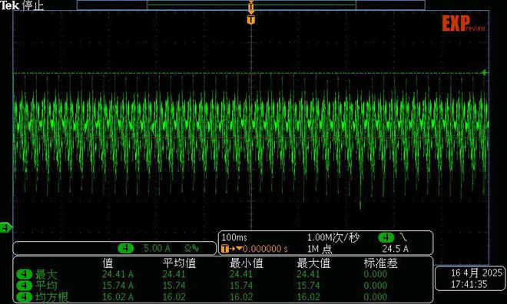Screen dimensions: 507x304
Task: Click the Tek 停止 acquisition status
Action: 22,5
